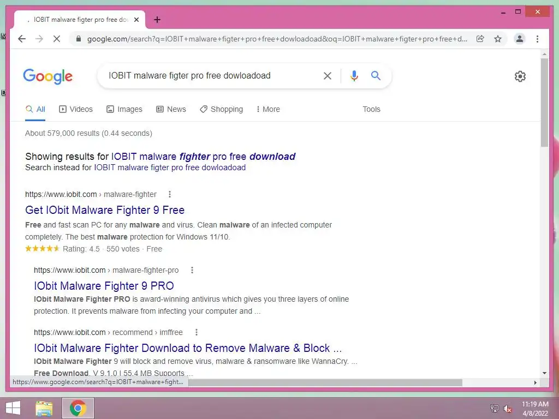The image size is (559, 419).
Task: Click scroll-right arrow on horizontal scrollbar
Action: tap(535, 382)
